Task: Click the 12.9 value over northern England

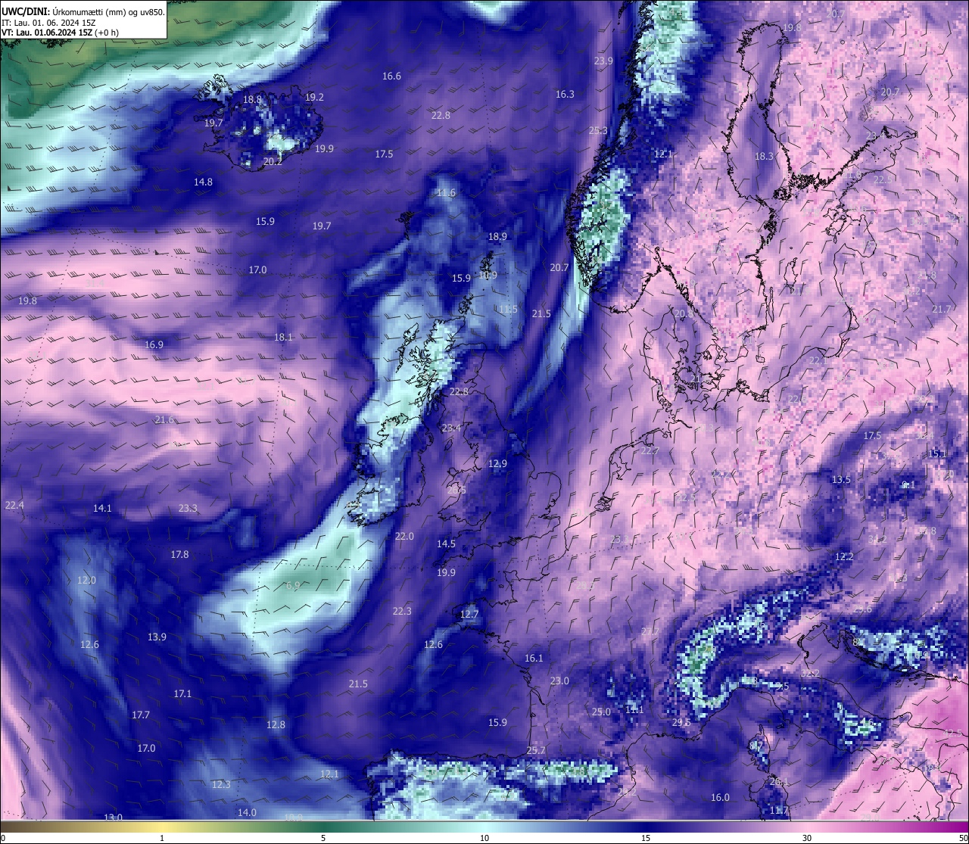Action: click(x=497, y=464)
